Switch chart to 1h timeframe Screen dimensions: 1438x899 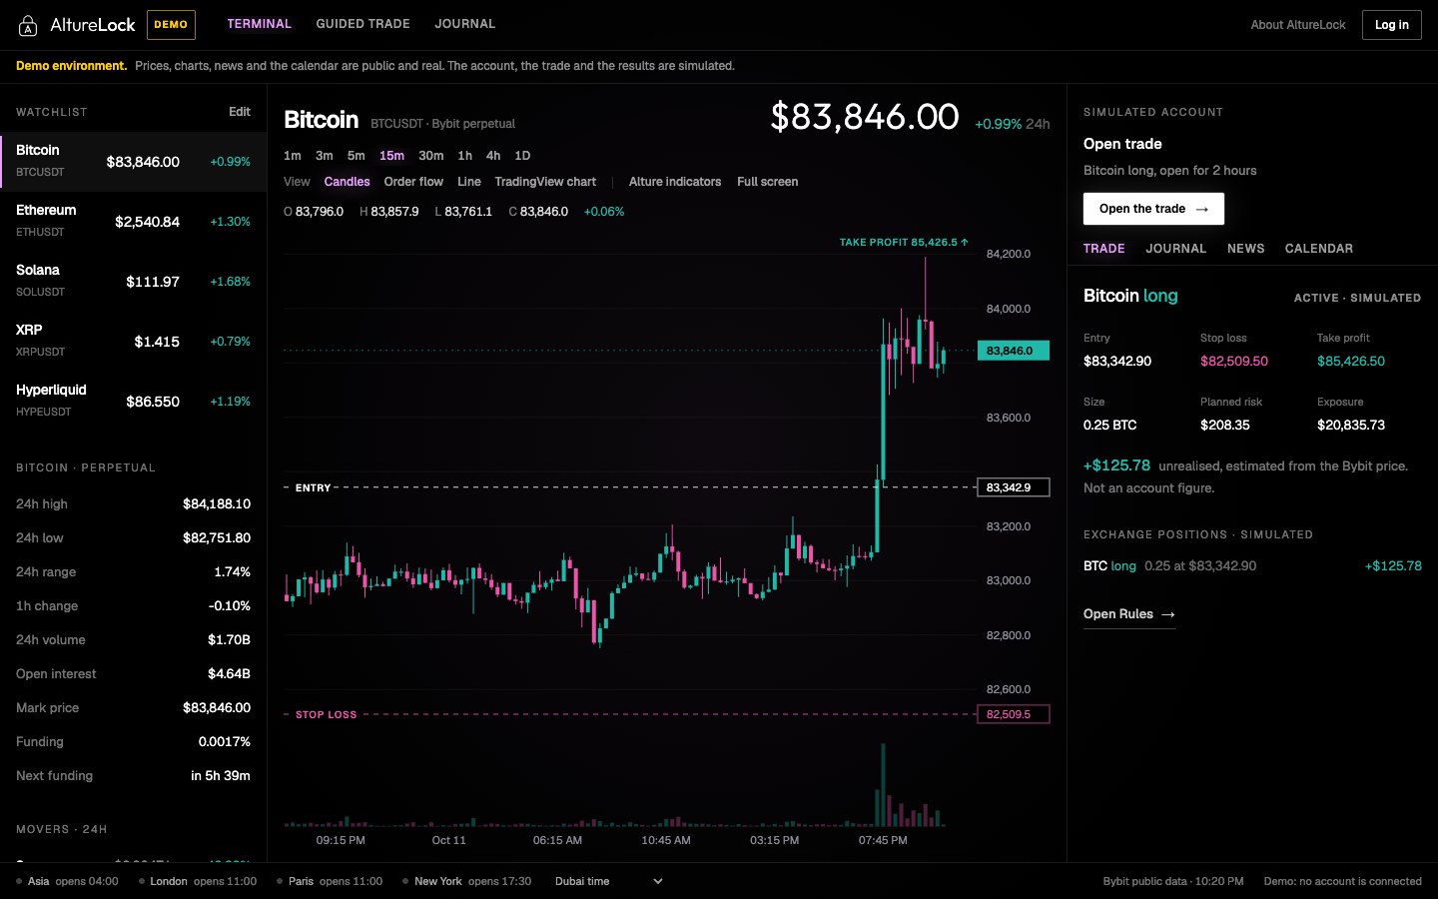pos(465,156)
